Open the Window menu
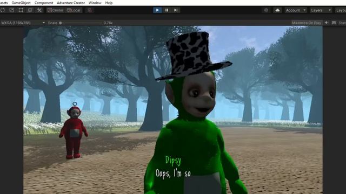Screen dimensions: 346x194 [x=95, y=3]
